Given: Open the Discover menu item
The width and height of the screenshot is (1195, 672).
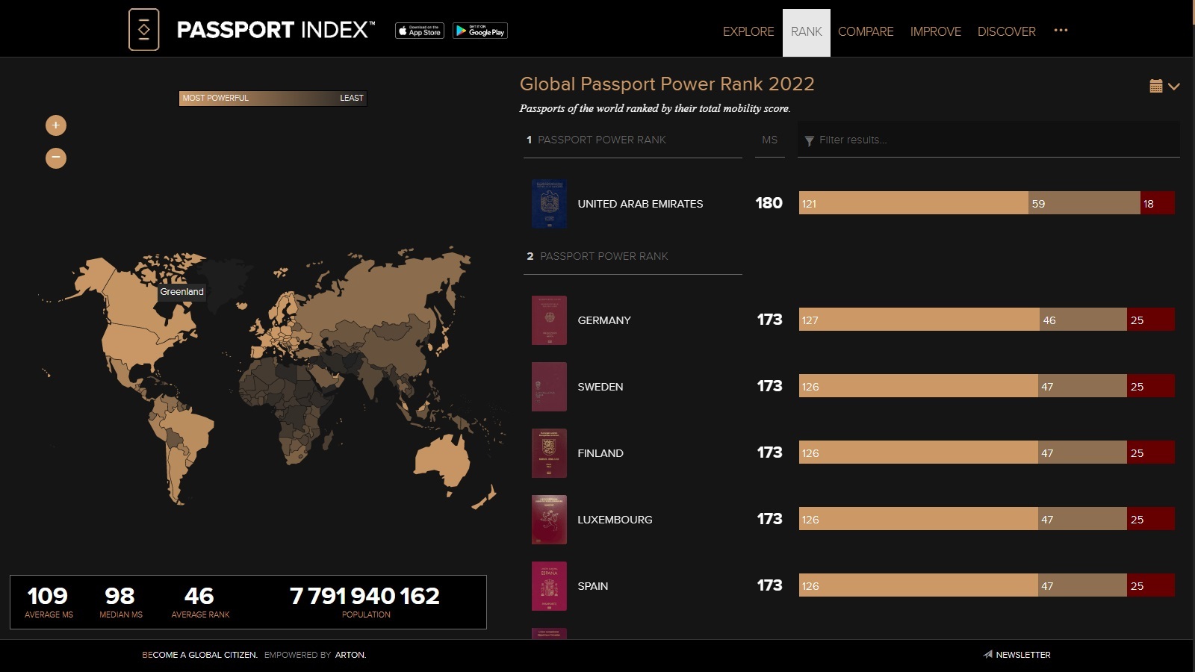Looking at the screenshot, I should pyautogui.click(x=1006, y=31).
